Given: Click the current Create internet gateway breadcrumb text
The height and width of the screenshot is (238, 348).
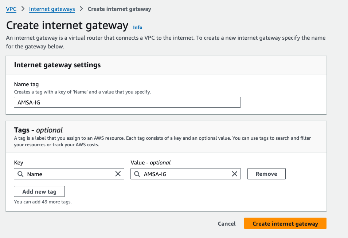Looking at the screenshot, I should point(119,9).
